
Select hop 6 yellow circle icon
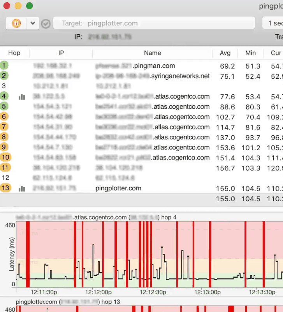pyautogui.click(x=4, y=116)
